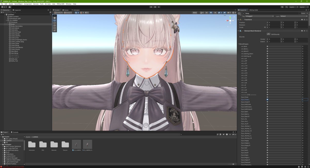Toggle the Static checkbox
310x168 pixels.
pyautogui.click(x=300, y=13)
